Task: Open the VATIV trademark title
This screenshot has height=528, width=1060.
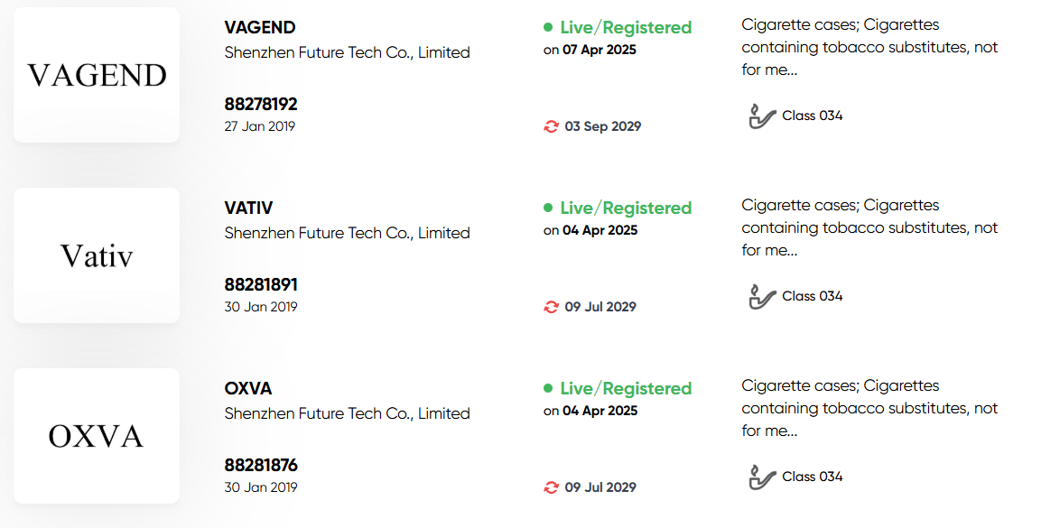Action: tap(249, 208)
